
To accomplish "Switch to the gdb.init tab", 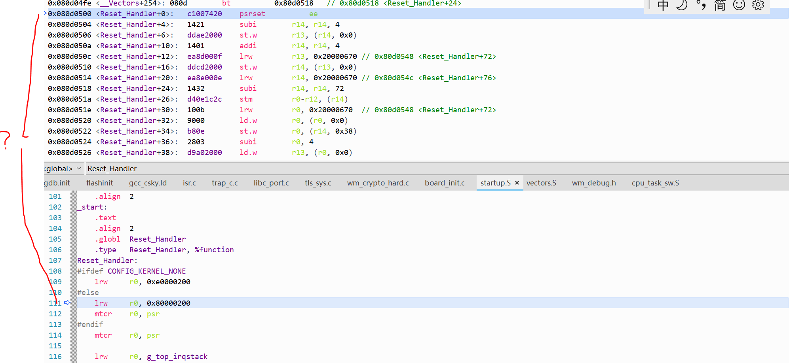I will (x=57, y=183).
